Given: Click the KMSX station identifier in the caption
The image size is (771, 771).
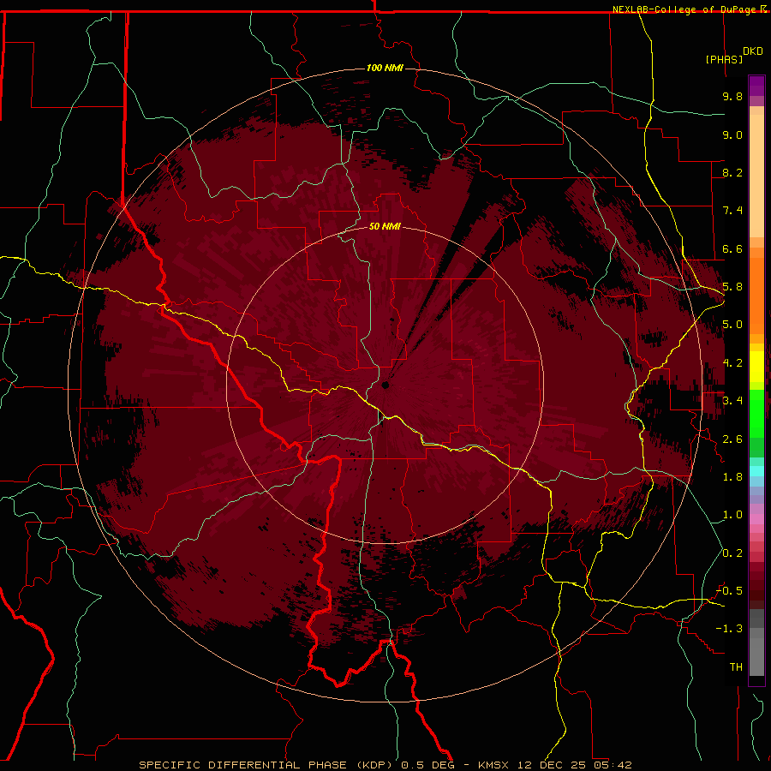Looking at the screenshot, I should (x=493, y=765).
